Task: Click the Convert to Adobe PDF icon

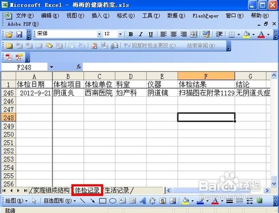Action: [9, 57]
